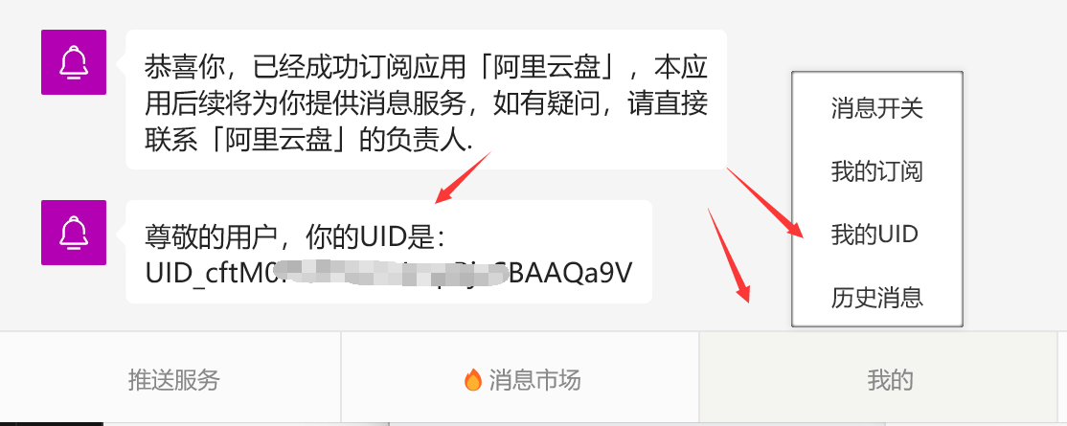
Task: Select 消息开关 in the popup menu
Action: point(876,108)
